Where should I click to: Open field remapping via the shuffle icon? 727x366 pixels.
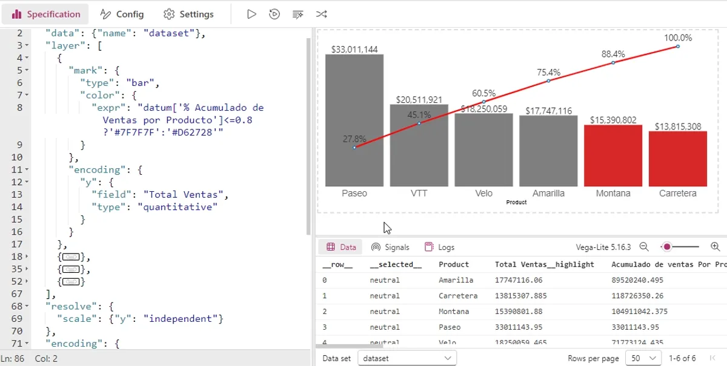[x=322, y=14]
